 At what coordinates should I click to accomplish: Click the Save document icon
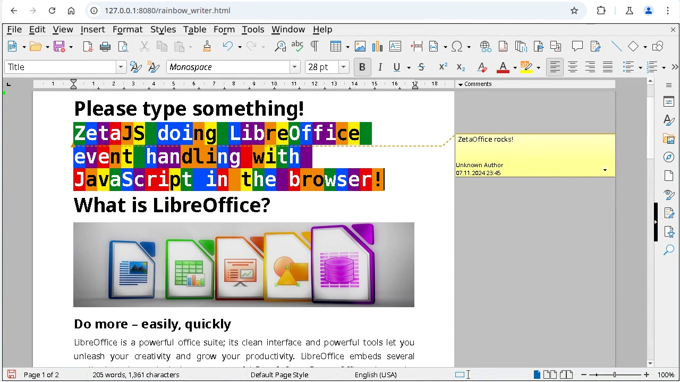point(59,47)
